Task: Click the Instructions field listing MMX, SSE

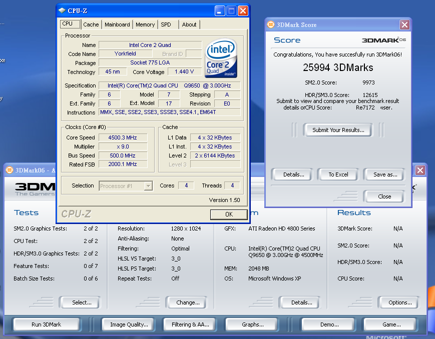Action: 170,112
